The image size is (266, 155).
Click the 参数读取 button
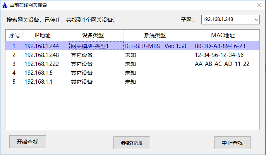point(132,143)
